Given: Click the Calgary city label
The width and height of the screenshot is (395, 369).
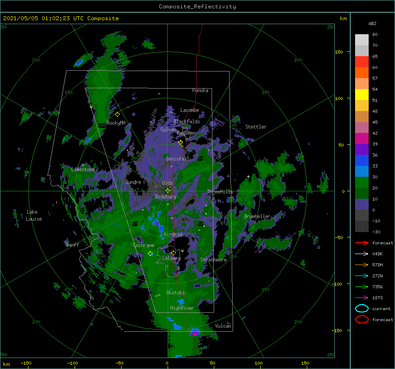Looking at the screenshot, I should coord(171,258).
